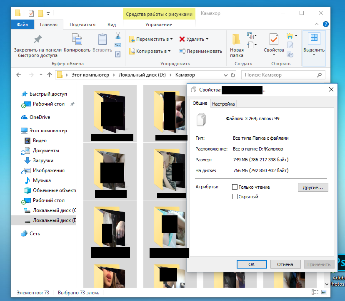
Task: Click the size value 749 МБ text
Action: click(261, 160)
